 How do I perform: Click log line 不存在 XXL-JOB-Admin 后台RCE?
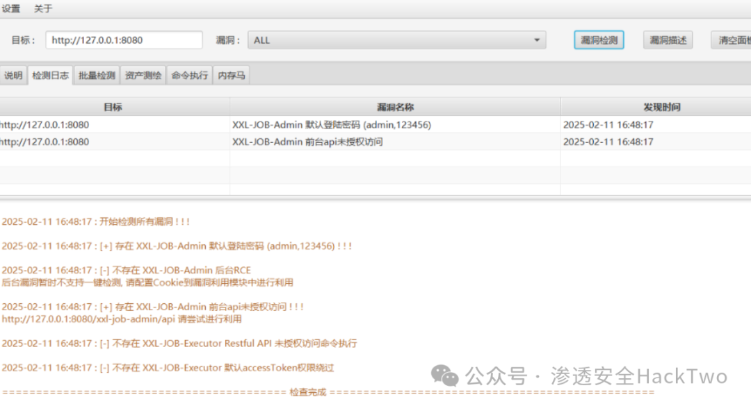[x=127, y=271]
